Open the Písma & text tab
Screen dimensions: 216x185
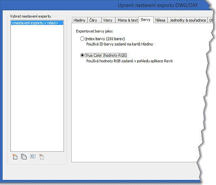pyautogui.click(x=128, y=20)
